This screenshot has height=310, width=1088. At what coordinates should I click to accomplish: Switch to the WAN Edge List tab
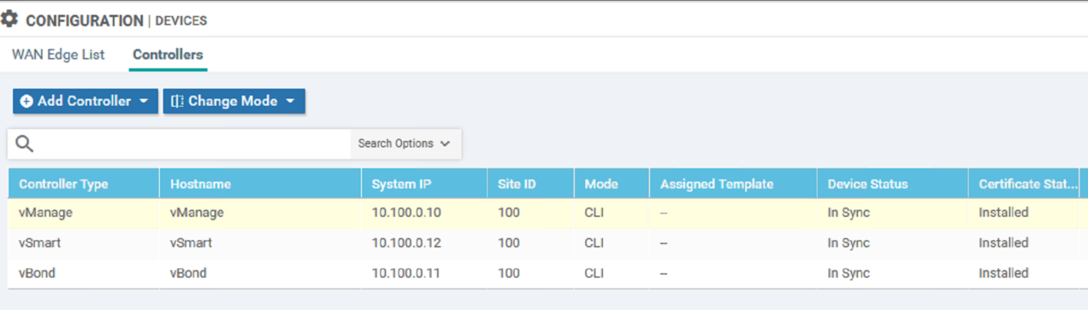tap(58, 55)
